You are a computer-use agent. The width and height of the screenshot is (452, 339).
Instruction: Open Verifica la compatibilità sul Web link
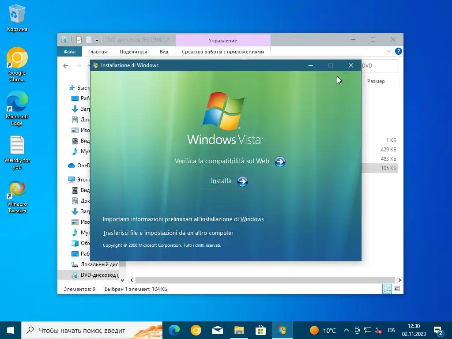point(222,161)
